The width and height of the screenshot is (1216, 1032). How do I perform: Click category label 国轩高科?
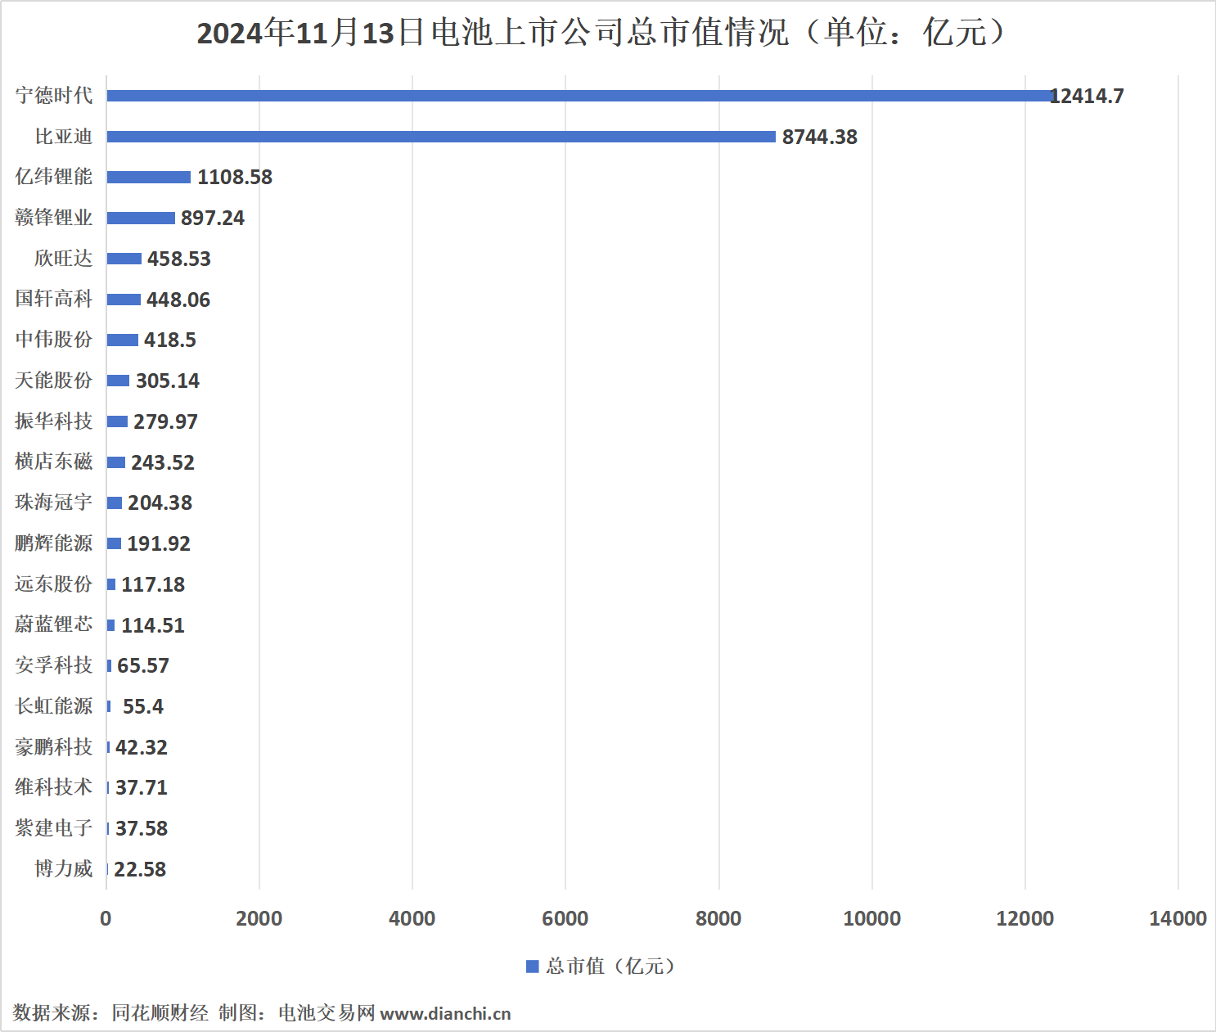point(54,298)
